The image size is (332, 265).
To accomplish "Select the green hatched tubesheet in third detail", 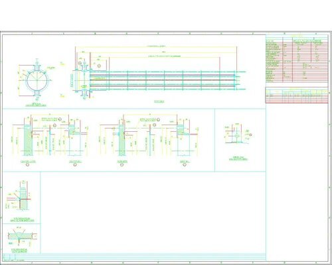I will pyautogui.click(x=122, y=140).
